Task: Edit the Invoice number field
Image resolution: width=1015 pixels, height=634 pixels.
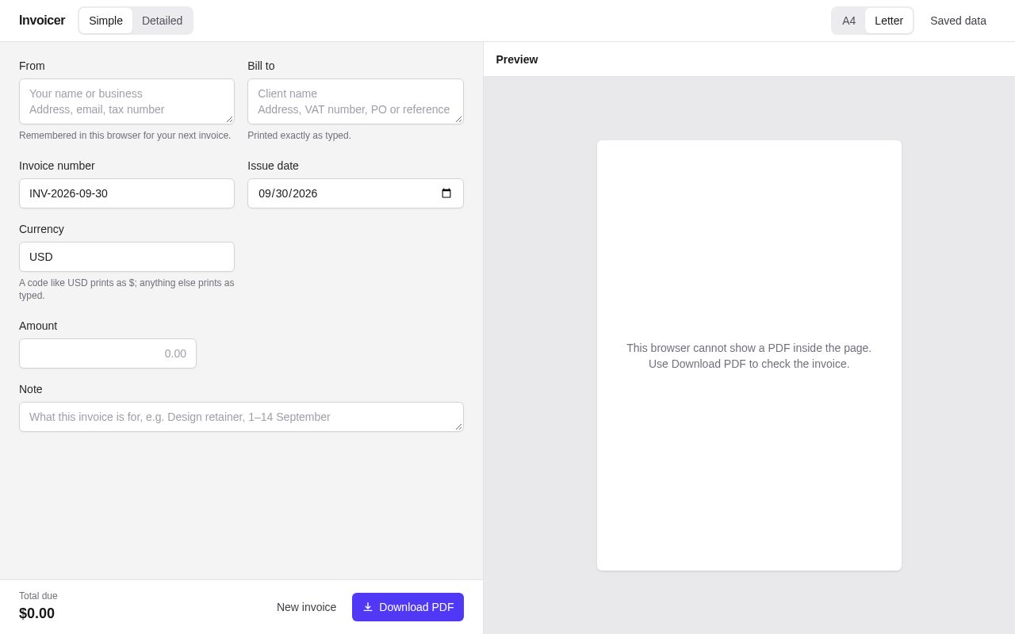Action: [127, 193]
